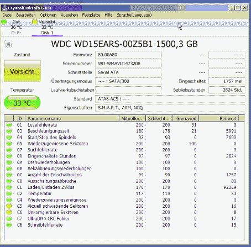Click the status icon of Start/Stop des Spindels row
Viewport: 251px width, 247px height.
click(x=9, y=138)
